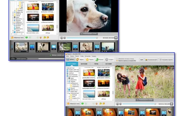Open Избранные папки in front window
This screenshot has width=187, height=116.
[x=73, y=104]
